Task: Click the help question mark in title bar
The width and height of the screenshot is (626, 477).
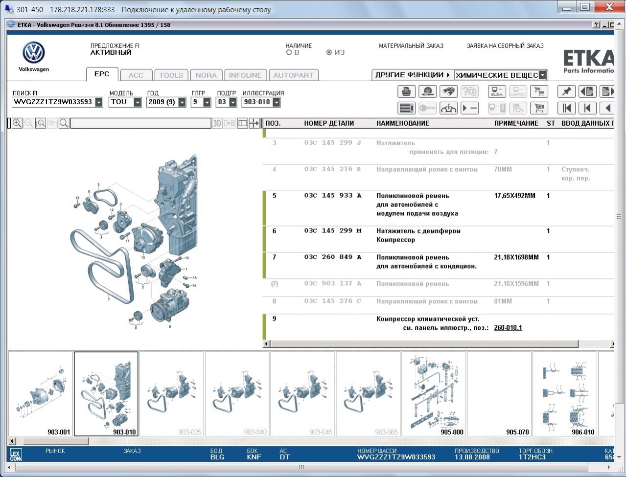Action: (596, 25)
